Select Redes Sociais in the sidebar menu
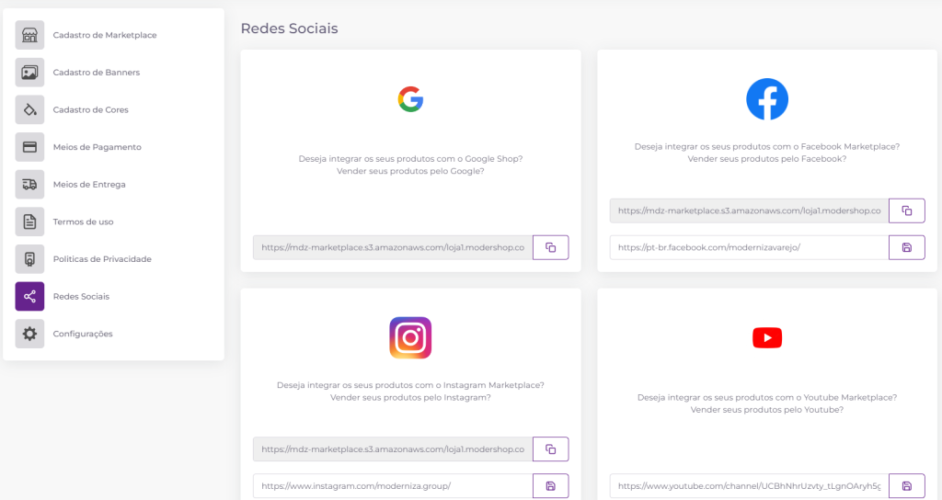This screenshot has height=500, width=942. (x=81, y=297)
